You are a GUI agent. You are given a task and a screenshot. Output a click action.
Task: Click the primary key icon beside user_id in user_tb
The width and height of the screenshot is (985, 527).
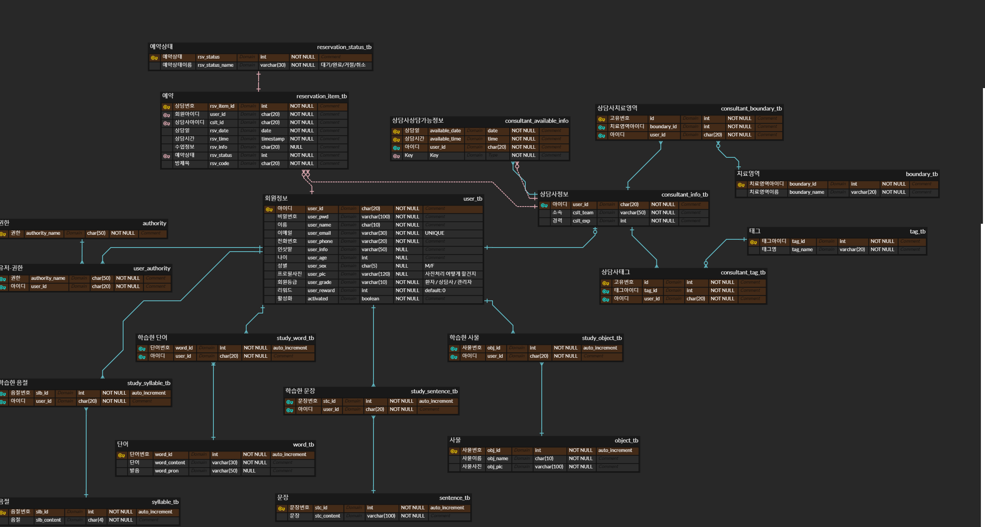[269, 209]
